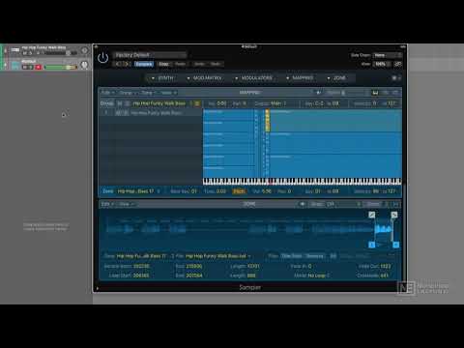Open the View menu in Zone pane
The height and width of the screenshot is (348, 464).
coord(127,204)
